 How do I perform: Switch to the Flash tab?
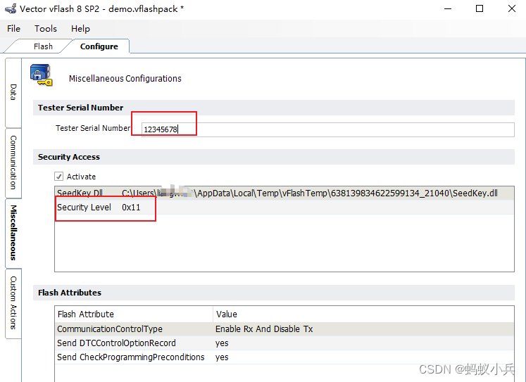click(43, 46)
